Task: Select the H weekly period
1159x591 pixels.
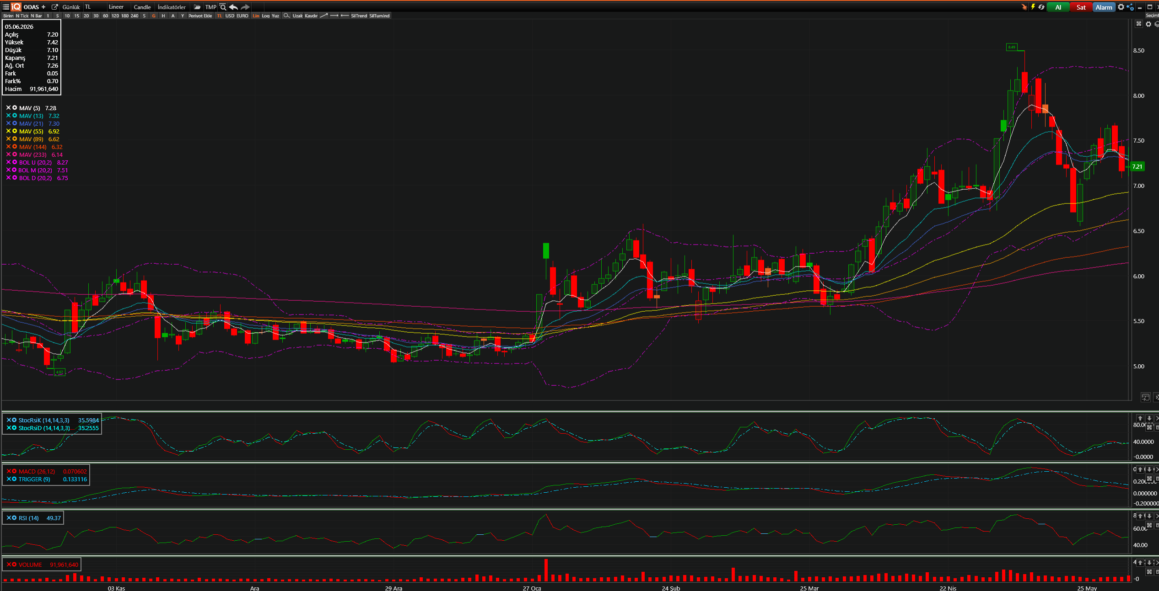Action: [x=163, y=16]
